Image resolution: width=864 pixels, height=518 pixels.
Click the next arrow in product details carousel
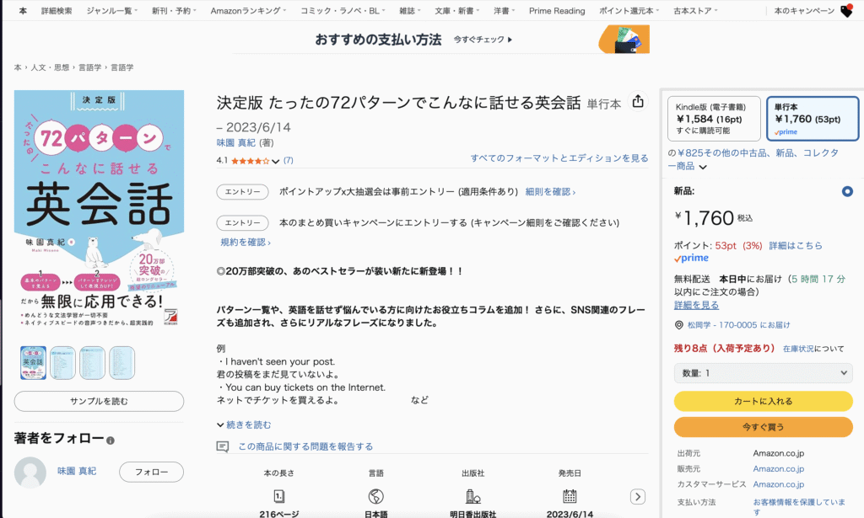click(638, 497)
